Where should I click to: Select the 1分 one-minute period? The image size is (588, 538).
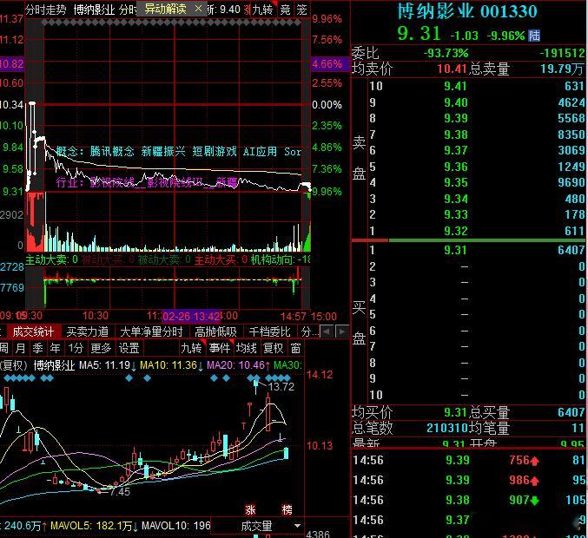point(76,348)
